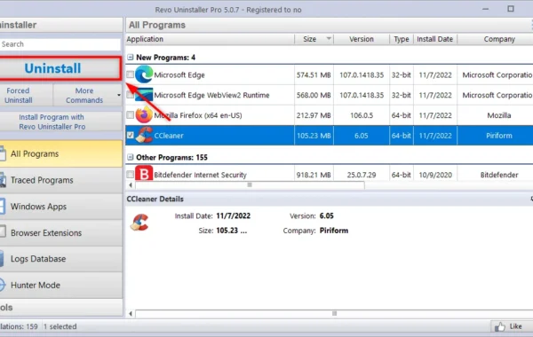Click the 574.51 MB size cell
Screen dimensions: 533x337
314,74
